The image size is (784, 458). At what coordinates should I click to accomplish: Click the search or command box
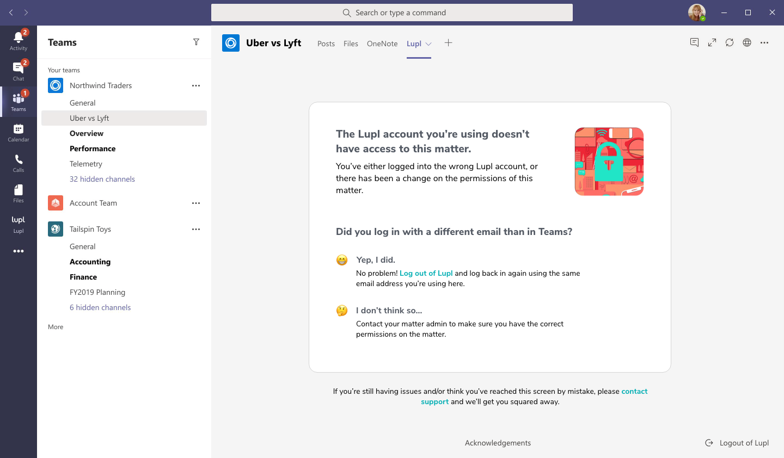tap(392, 13)
